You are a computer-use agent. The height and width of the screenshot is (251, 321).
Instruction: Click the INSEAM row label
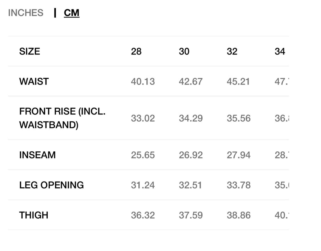[37, 155]
